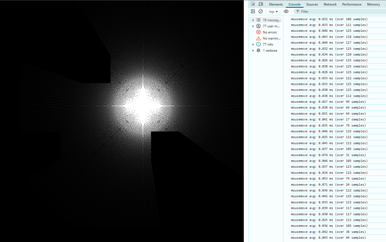Click the user messages icon in the sidebar
The height and width of the screenshot is (242, 386).
[258, 26]
